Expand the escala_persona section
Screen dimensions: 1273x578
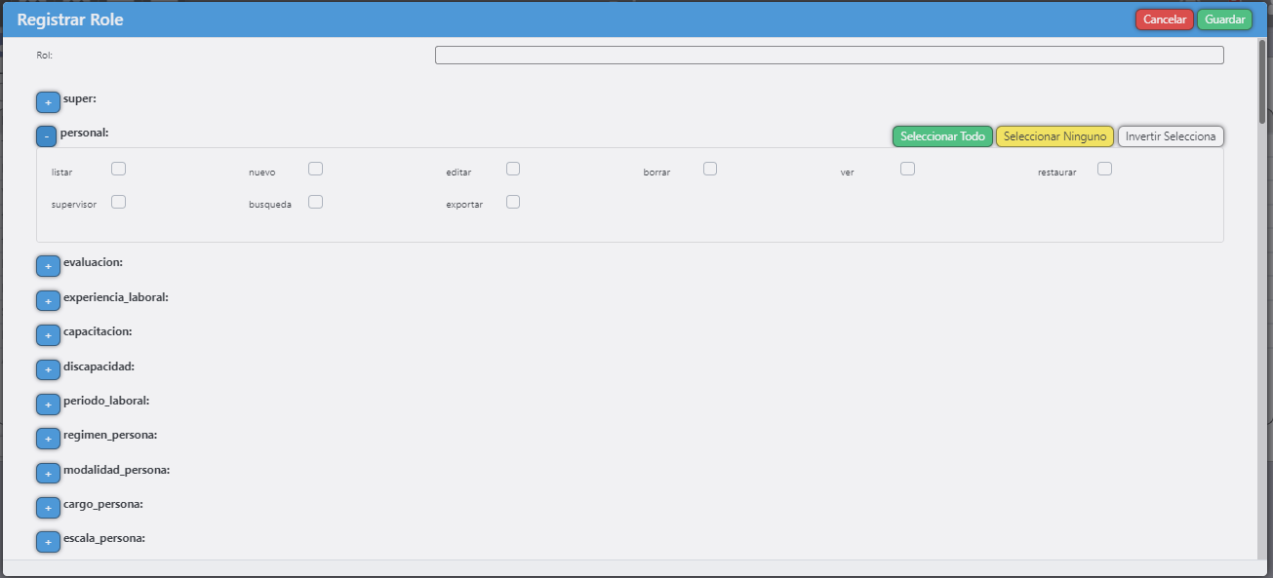[x=48, y=542]
